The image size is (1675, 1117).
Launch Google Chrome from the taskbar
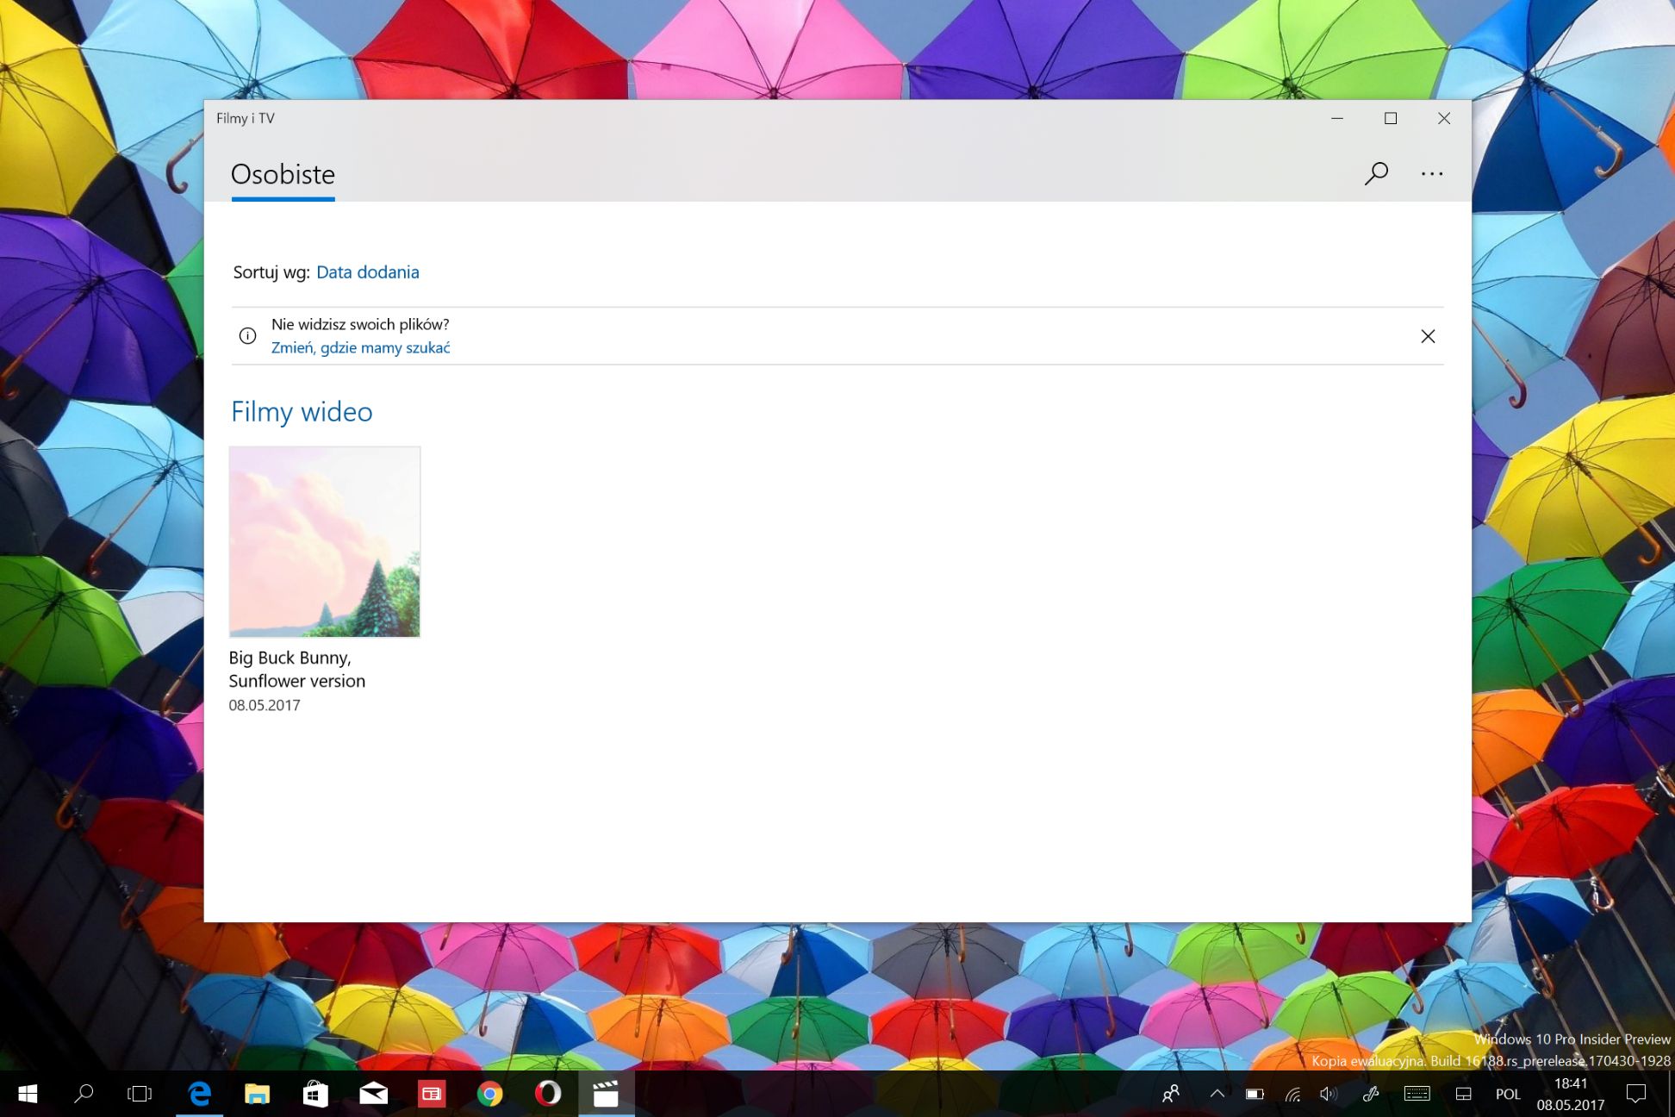point(489,1094)
